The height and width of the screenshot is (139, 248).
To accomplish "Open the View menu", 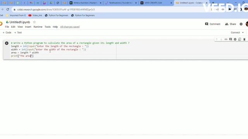I will 20,27.
